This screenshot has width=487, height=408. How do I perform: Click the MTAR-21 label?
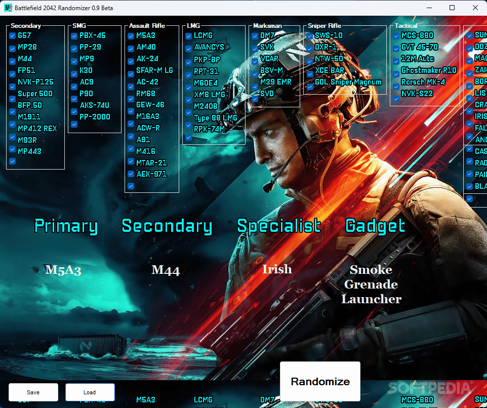[151, 162]
